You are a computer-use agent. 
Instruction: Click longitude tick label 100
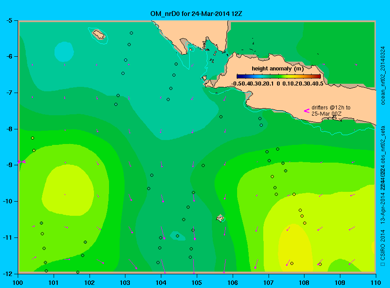[x=18, y=283]
